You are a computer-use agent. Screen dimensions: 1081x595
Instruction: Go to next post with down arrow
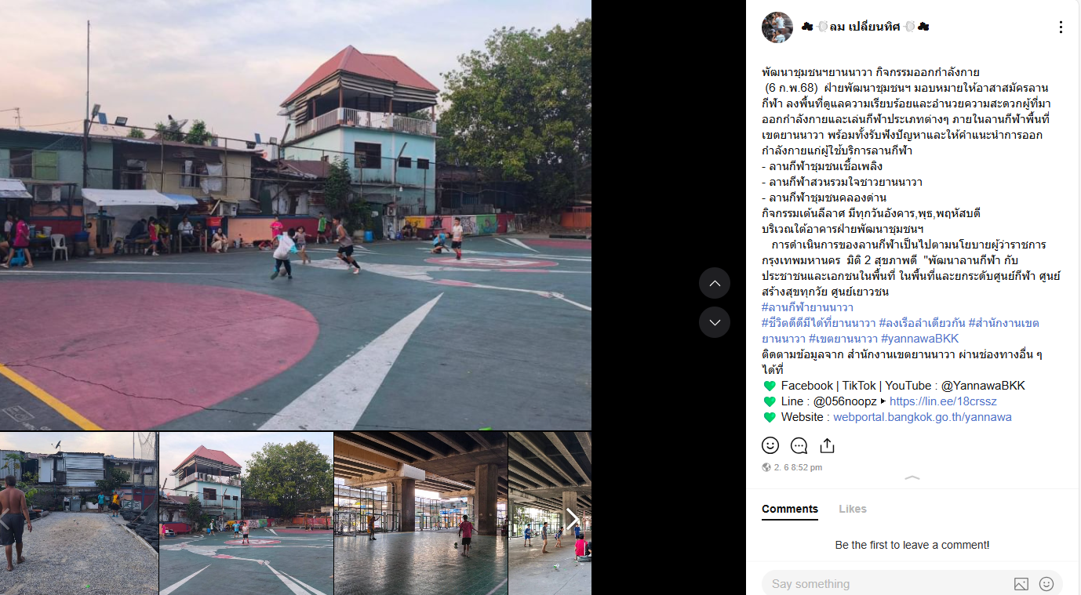pos(715,322)
